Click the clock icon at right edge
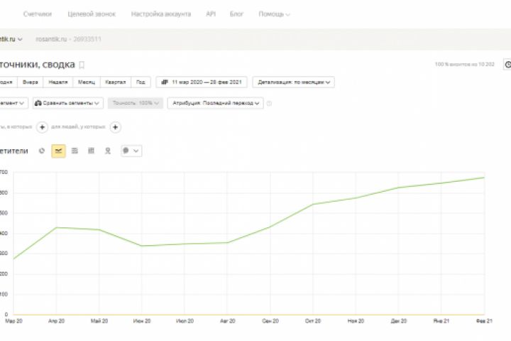This screenshot has width=511, height=341. [507, 65]
